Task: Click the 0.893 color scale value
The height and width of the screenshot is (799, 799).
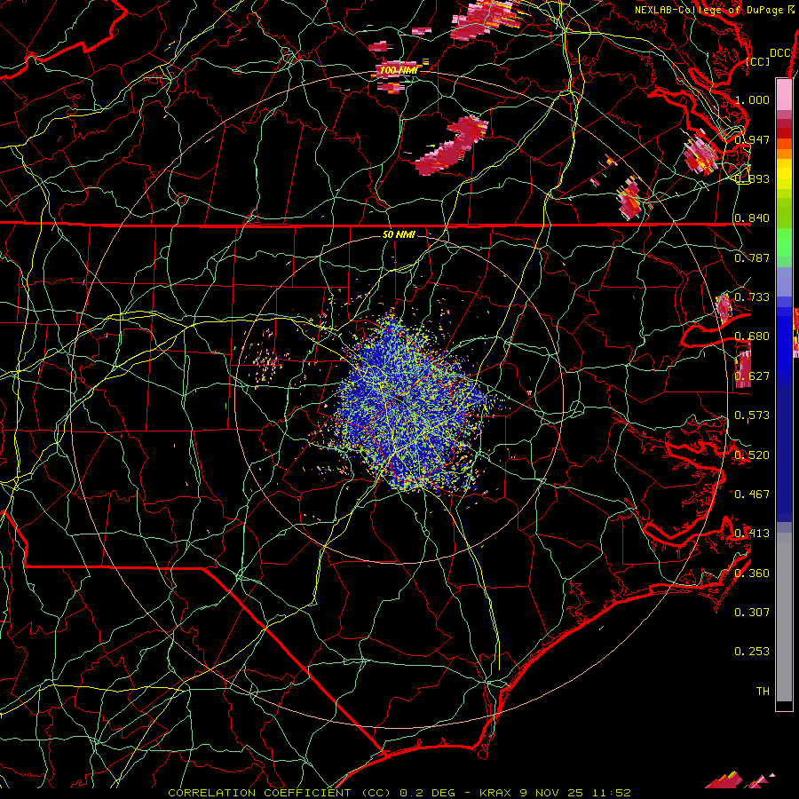Action: [752, 178]
